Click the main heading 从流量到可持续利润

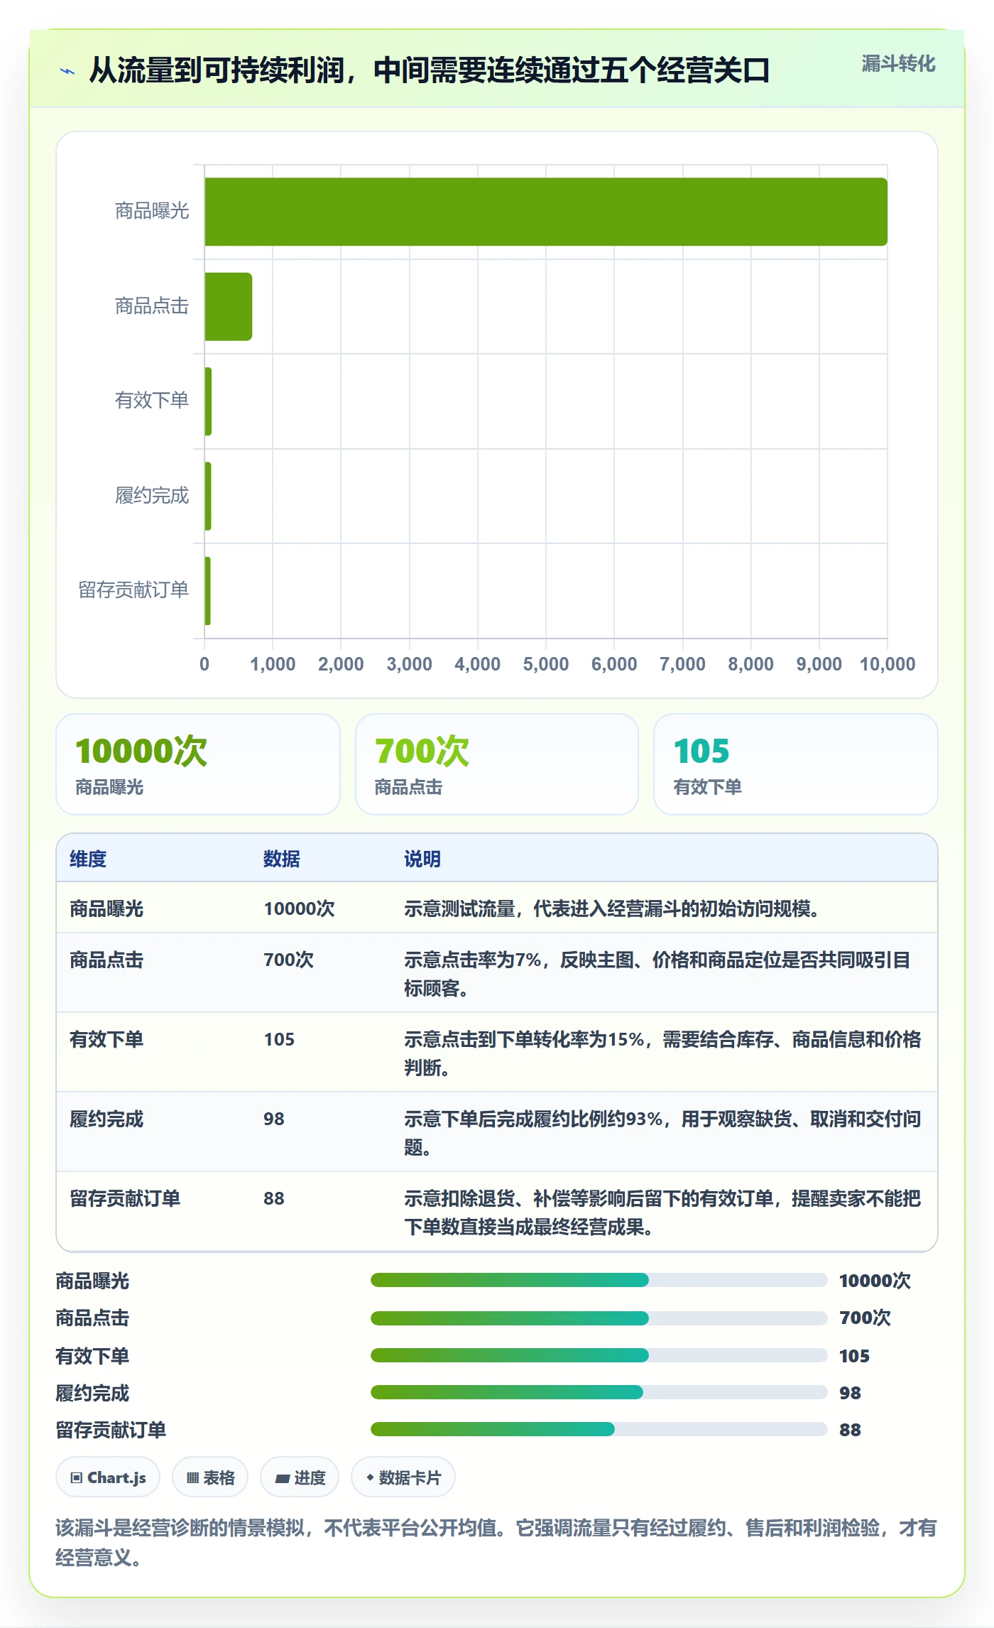click(429, 70)
